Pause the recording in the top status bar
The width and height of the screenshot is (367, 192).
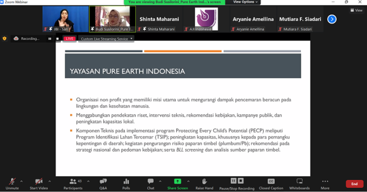(x=50, y=39)
